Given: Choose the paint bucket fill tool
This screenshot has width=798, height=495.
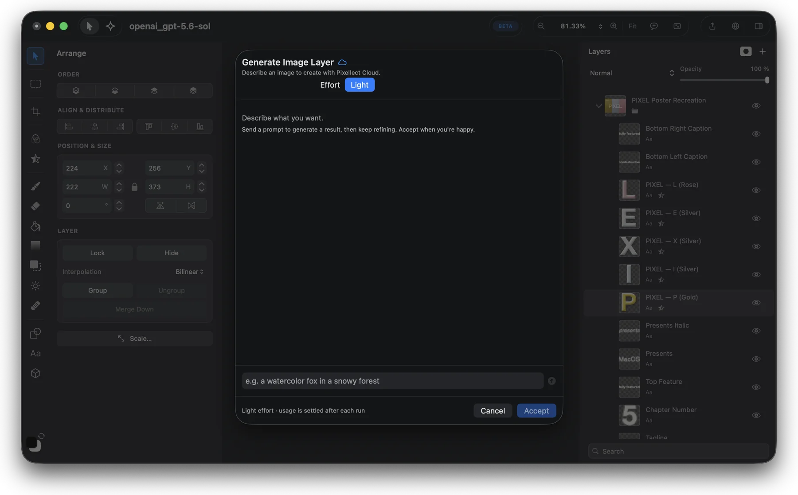Looking at the screenshot, I should [x=35, y=226].
